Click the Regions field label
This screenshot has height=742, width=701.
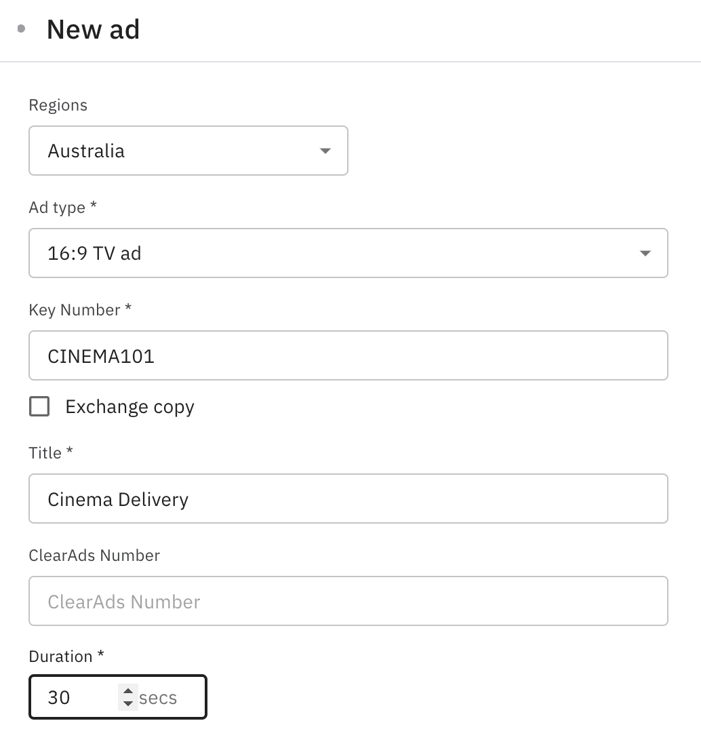pyautogui.click(x=58, y=106)
